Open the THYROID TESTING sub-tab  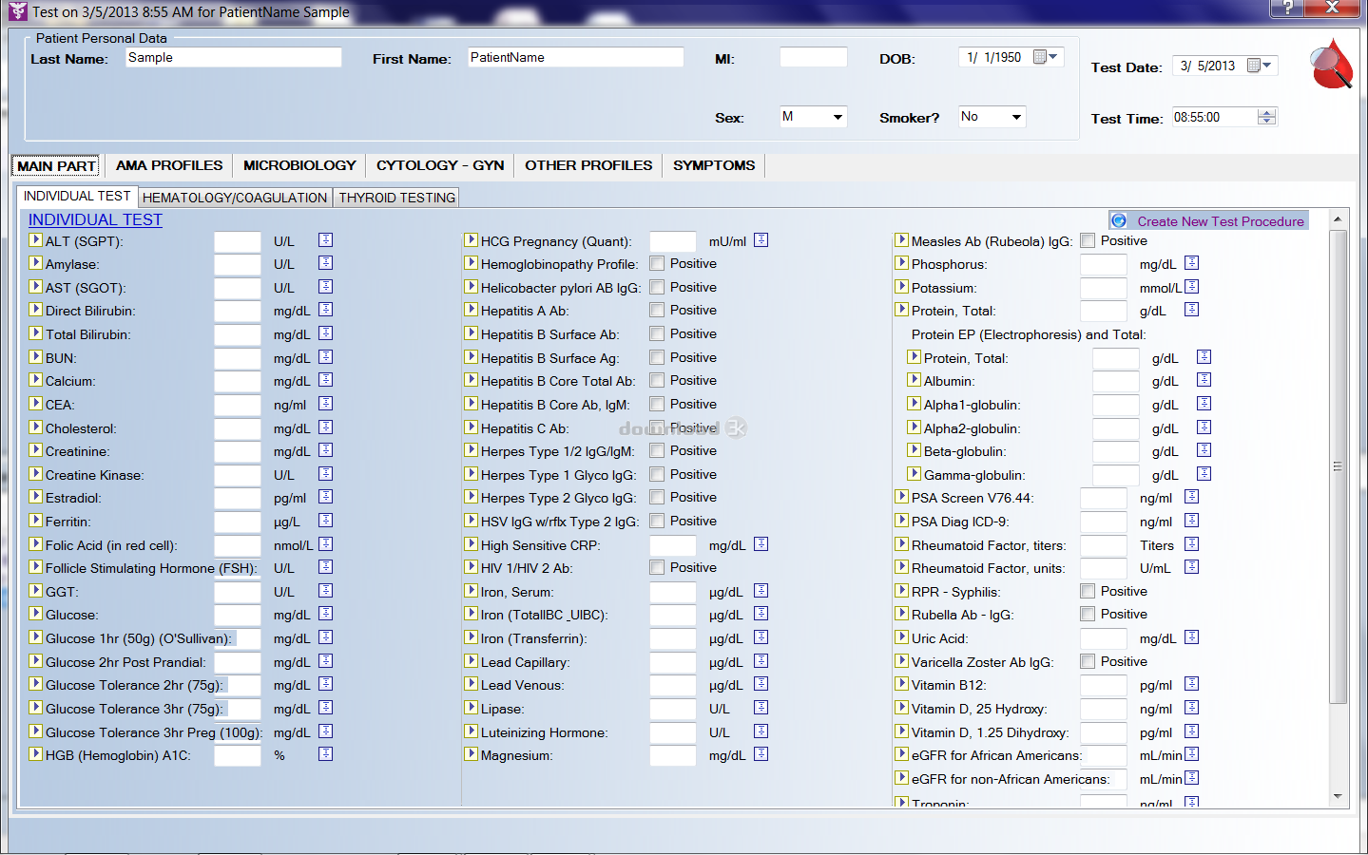[396, 198]
